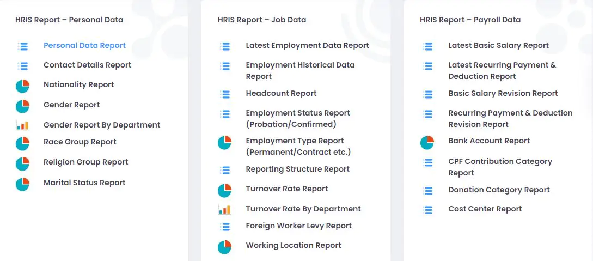Open the Foreign Worker Levy Report

[299, 226]
